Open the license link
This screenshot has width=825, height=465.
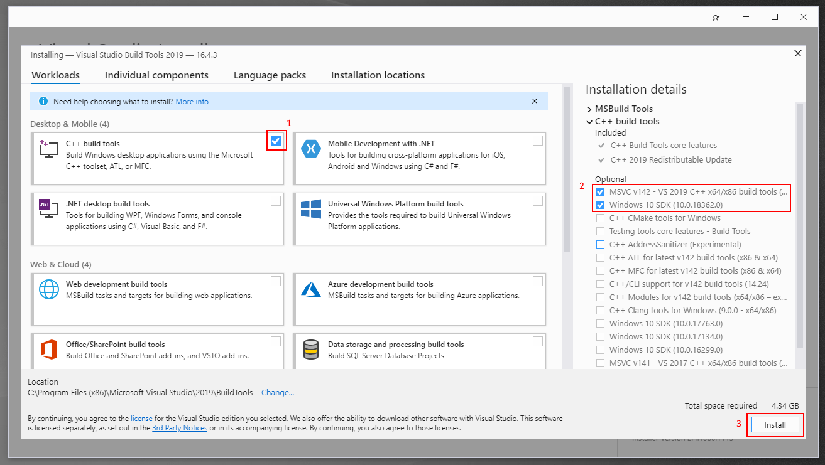[141, 419]
